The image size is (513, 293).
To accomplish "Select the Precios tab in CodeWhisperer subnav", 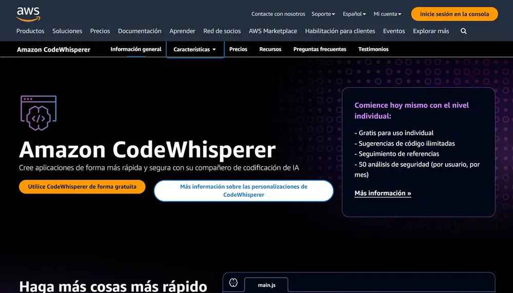I will point(238,49).
